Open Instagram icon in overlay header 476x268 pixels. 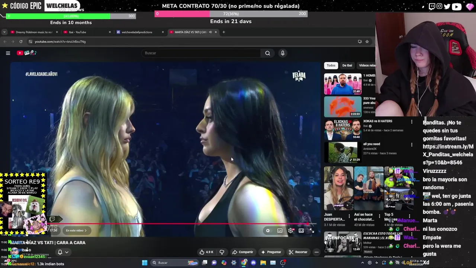coord(440,6)
